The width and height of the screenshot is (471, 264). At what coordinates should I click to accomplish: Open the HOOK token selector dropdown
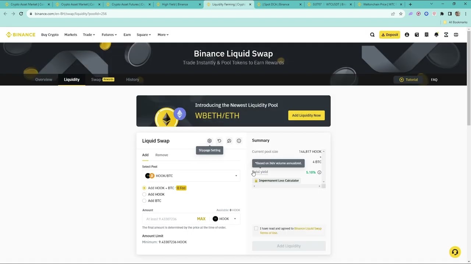click(224, 219)
